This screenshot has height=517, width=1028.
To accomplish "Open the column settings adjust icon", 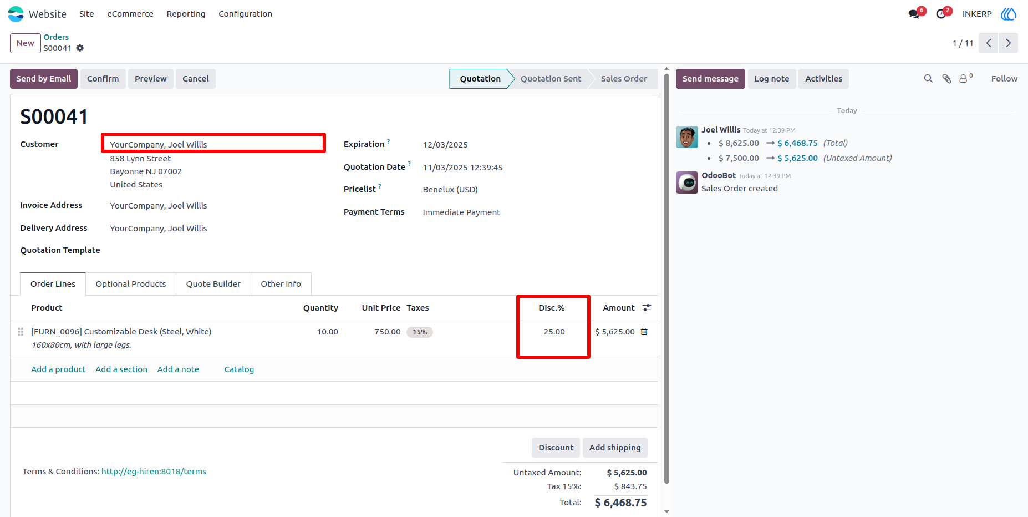I will [x=647, y=308].
